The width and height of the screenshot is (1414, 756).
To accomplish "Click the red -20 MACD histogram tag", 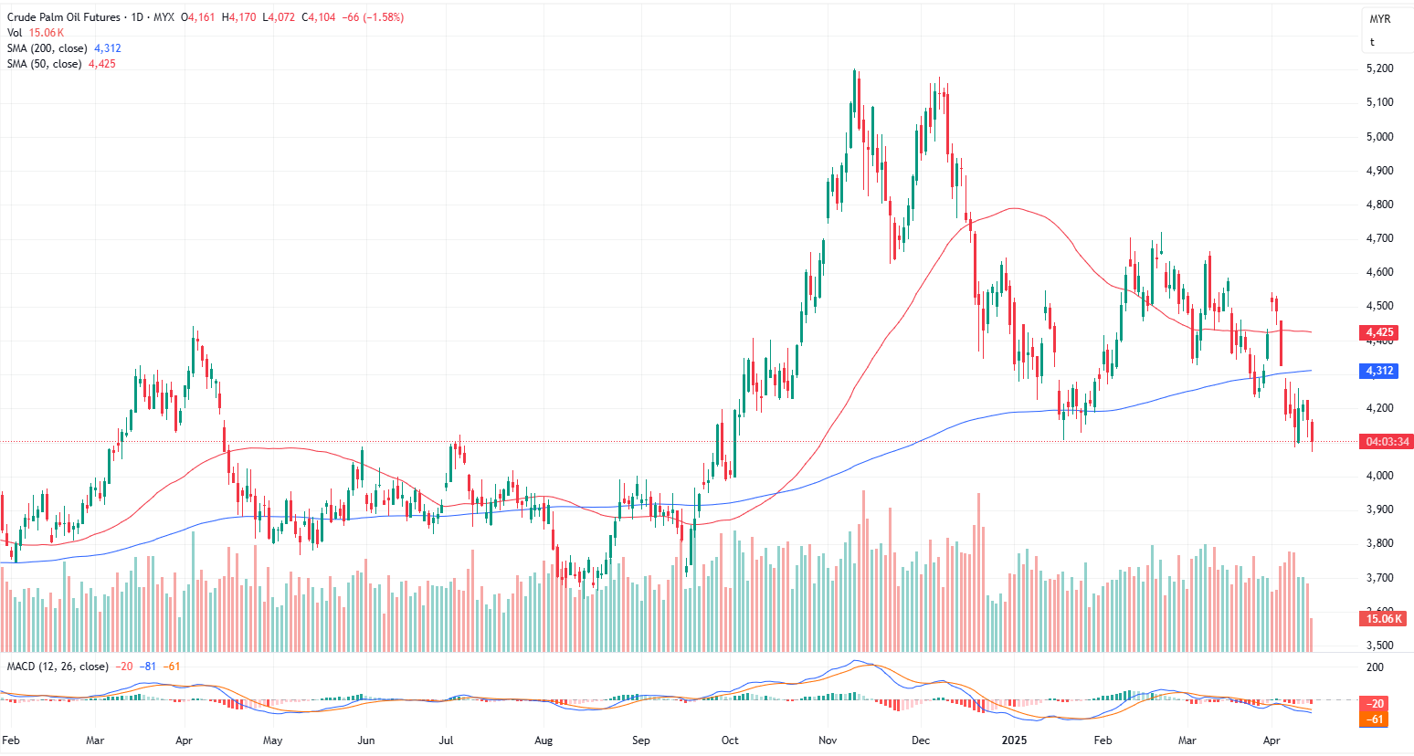I will (1376, 704).
